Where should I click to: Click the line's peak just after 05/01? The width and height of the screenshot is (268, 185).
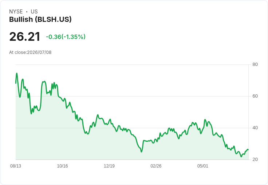pyautogui.click(x=205, y=120)
